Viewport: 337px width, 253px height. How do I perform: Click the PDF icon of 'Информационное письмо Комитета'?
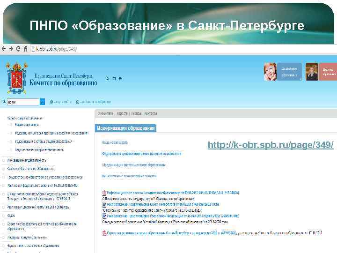pos(104,193)
